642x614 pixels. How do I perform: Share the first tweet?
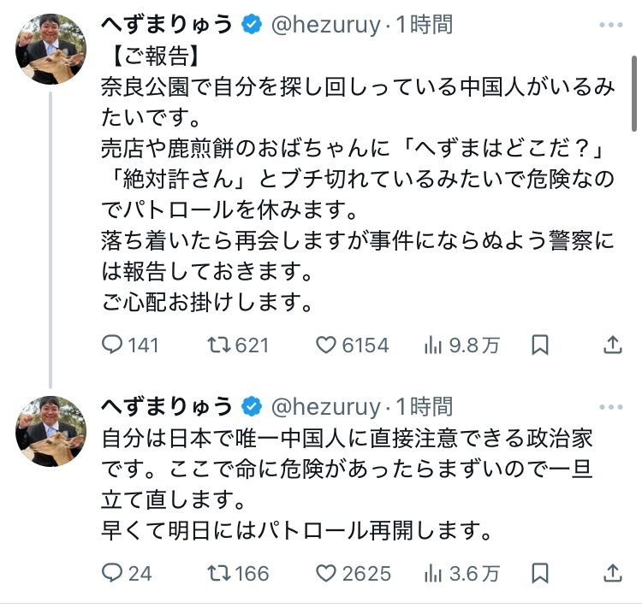pyautogui.click(x=612, y=345)
